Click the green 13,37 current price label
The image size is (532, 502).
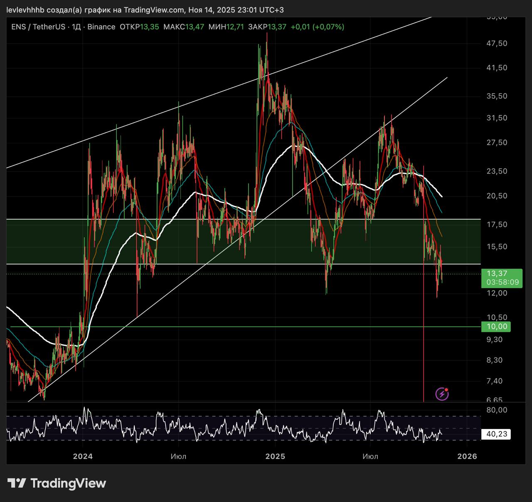tap(497, 273)
